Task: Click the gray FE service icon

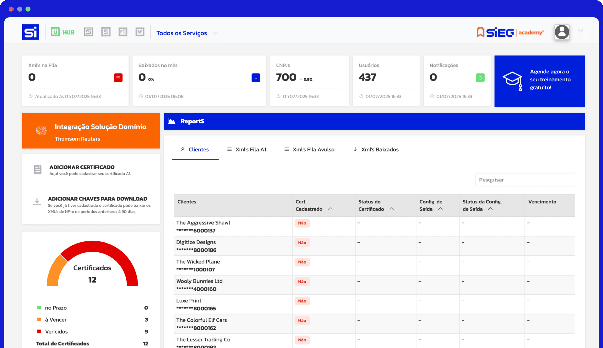Action: click(x=123, y=32)
